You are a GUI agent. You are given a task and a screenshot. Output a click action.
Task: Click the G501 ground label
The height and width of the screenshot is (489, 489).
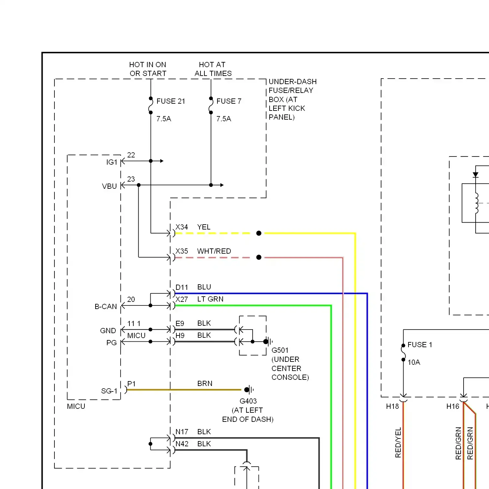(280, 350)
